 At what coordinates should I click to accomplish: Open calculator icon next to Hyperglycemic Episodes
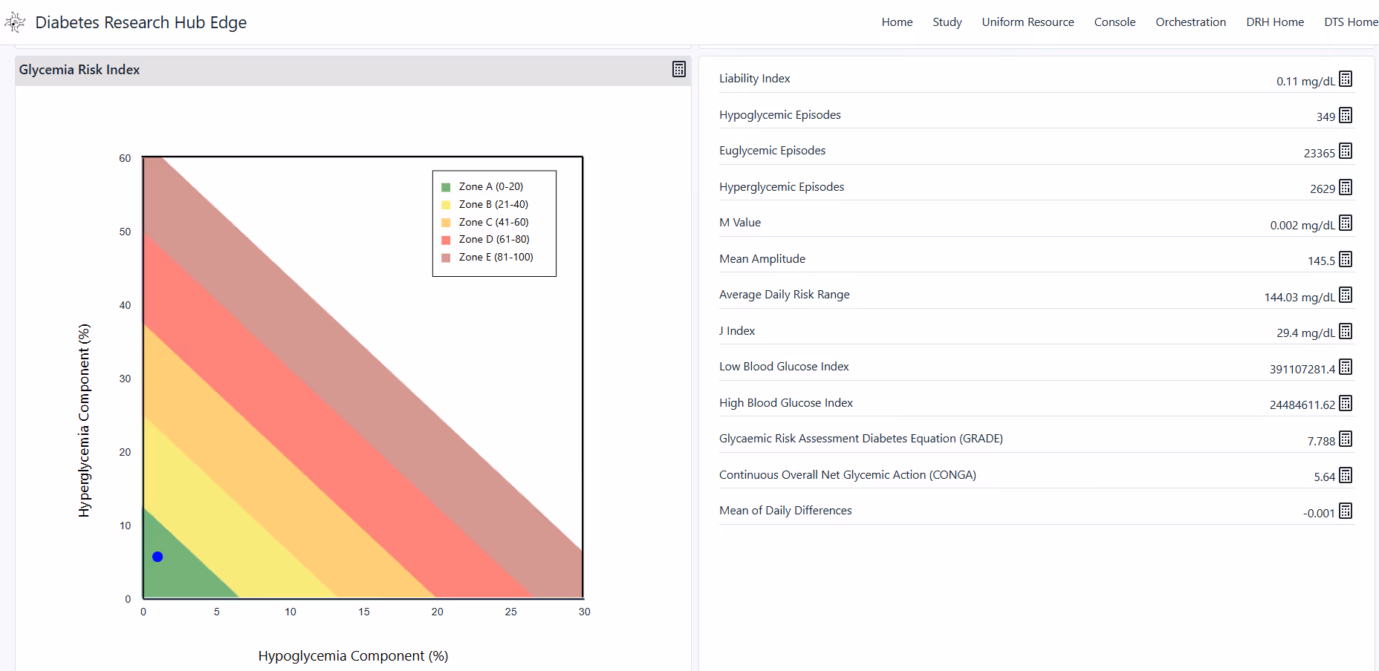pos(1346,187)
